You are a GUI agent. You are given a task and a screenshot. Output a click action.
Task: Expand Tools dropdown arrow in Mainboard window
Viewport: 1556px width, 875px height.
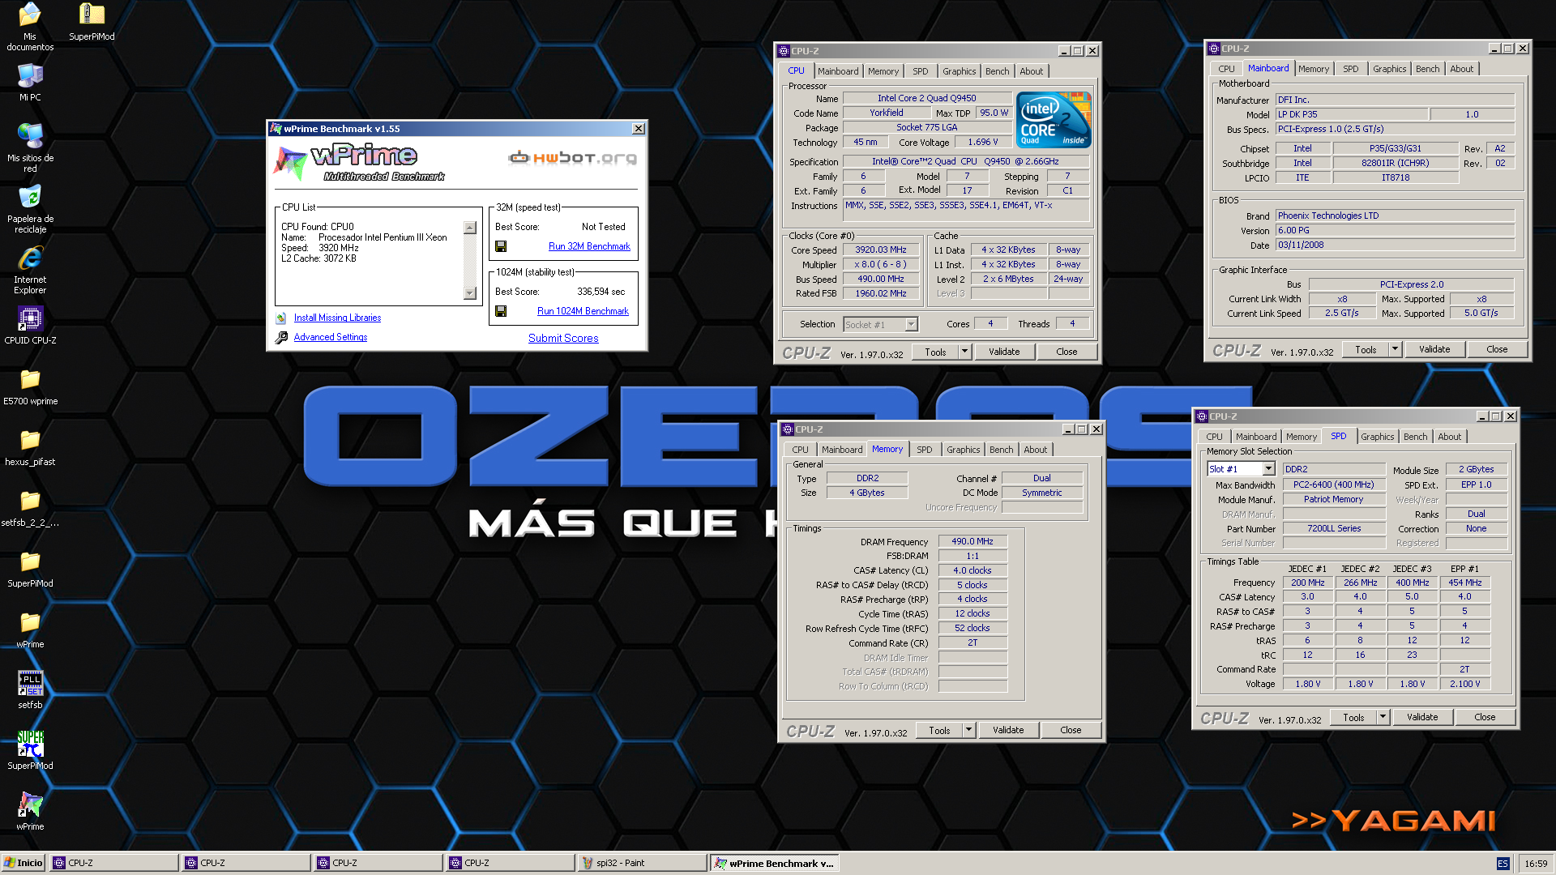pos(1395,349)
